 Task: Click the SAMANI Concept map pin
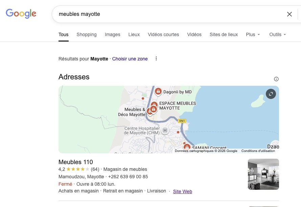tap(187, 147)
